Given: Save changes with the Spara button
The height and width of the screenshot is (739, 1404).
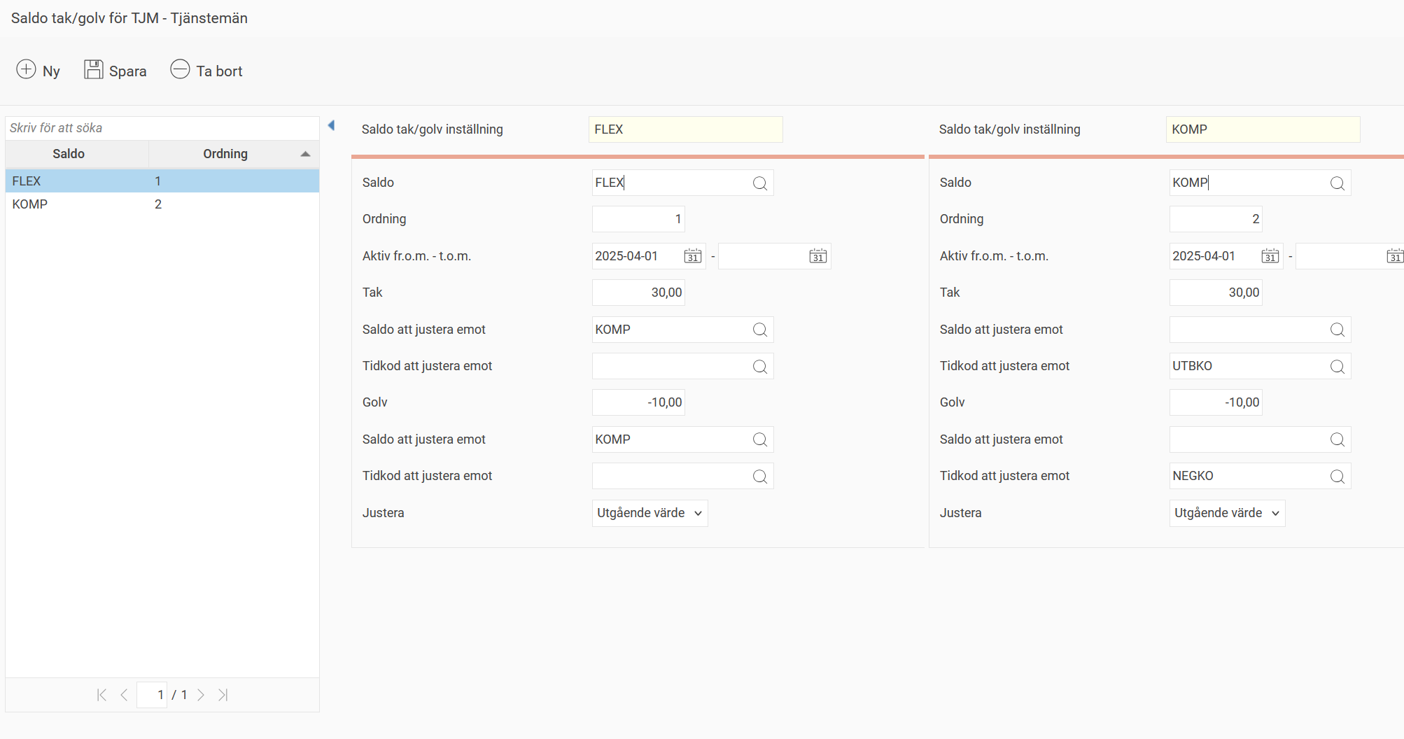Looking at the screenshot, I should tap(115, 71).
